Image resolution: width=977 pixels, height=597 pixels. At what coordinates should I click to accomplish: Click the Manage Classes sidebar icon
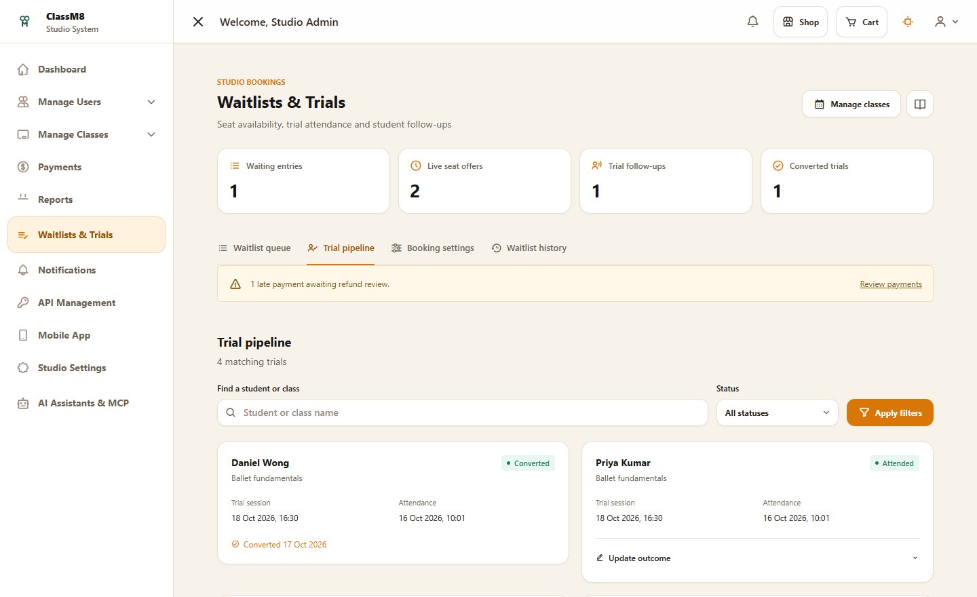23,134
